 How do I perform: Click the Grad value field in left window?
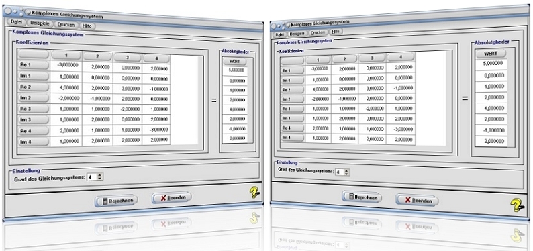[x=92, y=177]
